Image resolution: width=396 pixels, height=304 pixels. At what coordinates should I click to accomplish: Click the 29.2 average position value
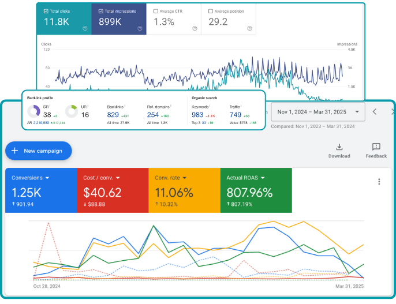(x=218, y=22)
